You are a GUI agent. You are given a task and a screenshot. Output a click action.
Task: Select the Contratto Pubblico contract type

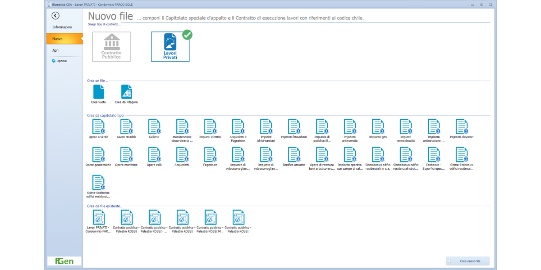click(x=111, y=46)
